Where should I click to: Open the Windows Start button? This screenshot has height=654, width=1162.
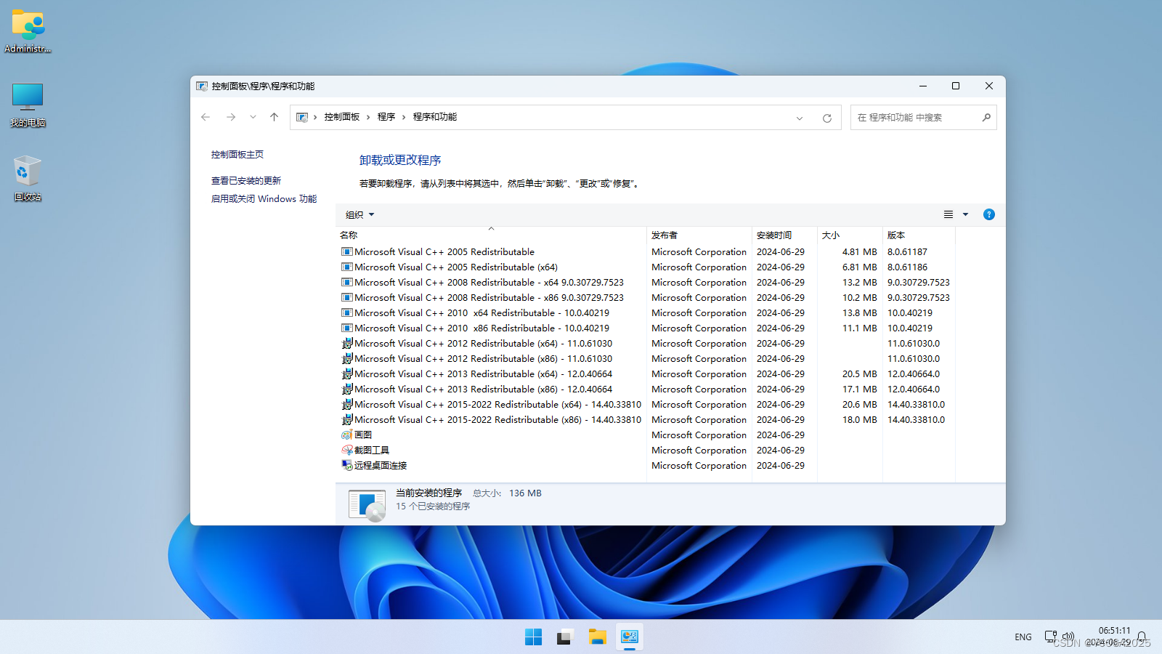(x=533, y=637)
